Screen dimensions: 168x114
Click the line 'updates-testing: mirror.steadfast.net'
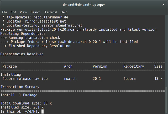[45, 25]
